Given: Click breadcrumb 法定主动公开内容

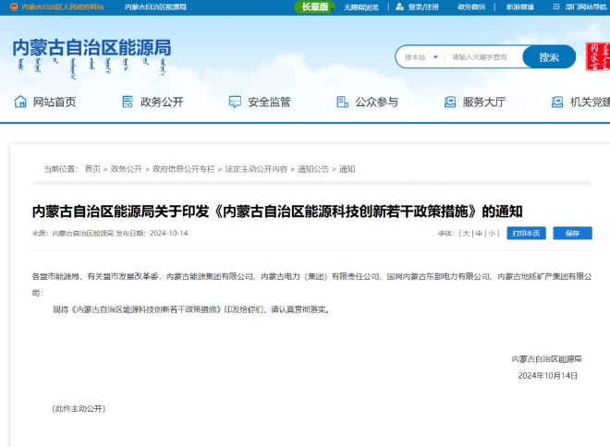Looking at the screenshot, I should tap(256, 169).
